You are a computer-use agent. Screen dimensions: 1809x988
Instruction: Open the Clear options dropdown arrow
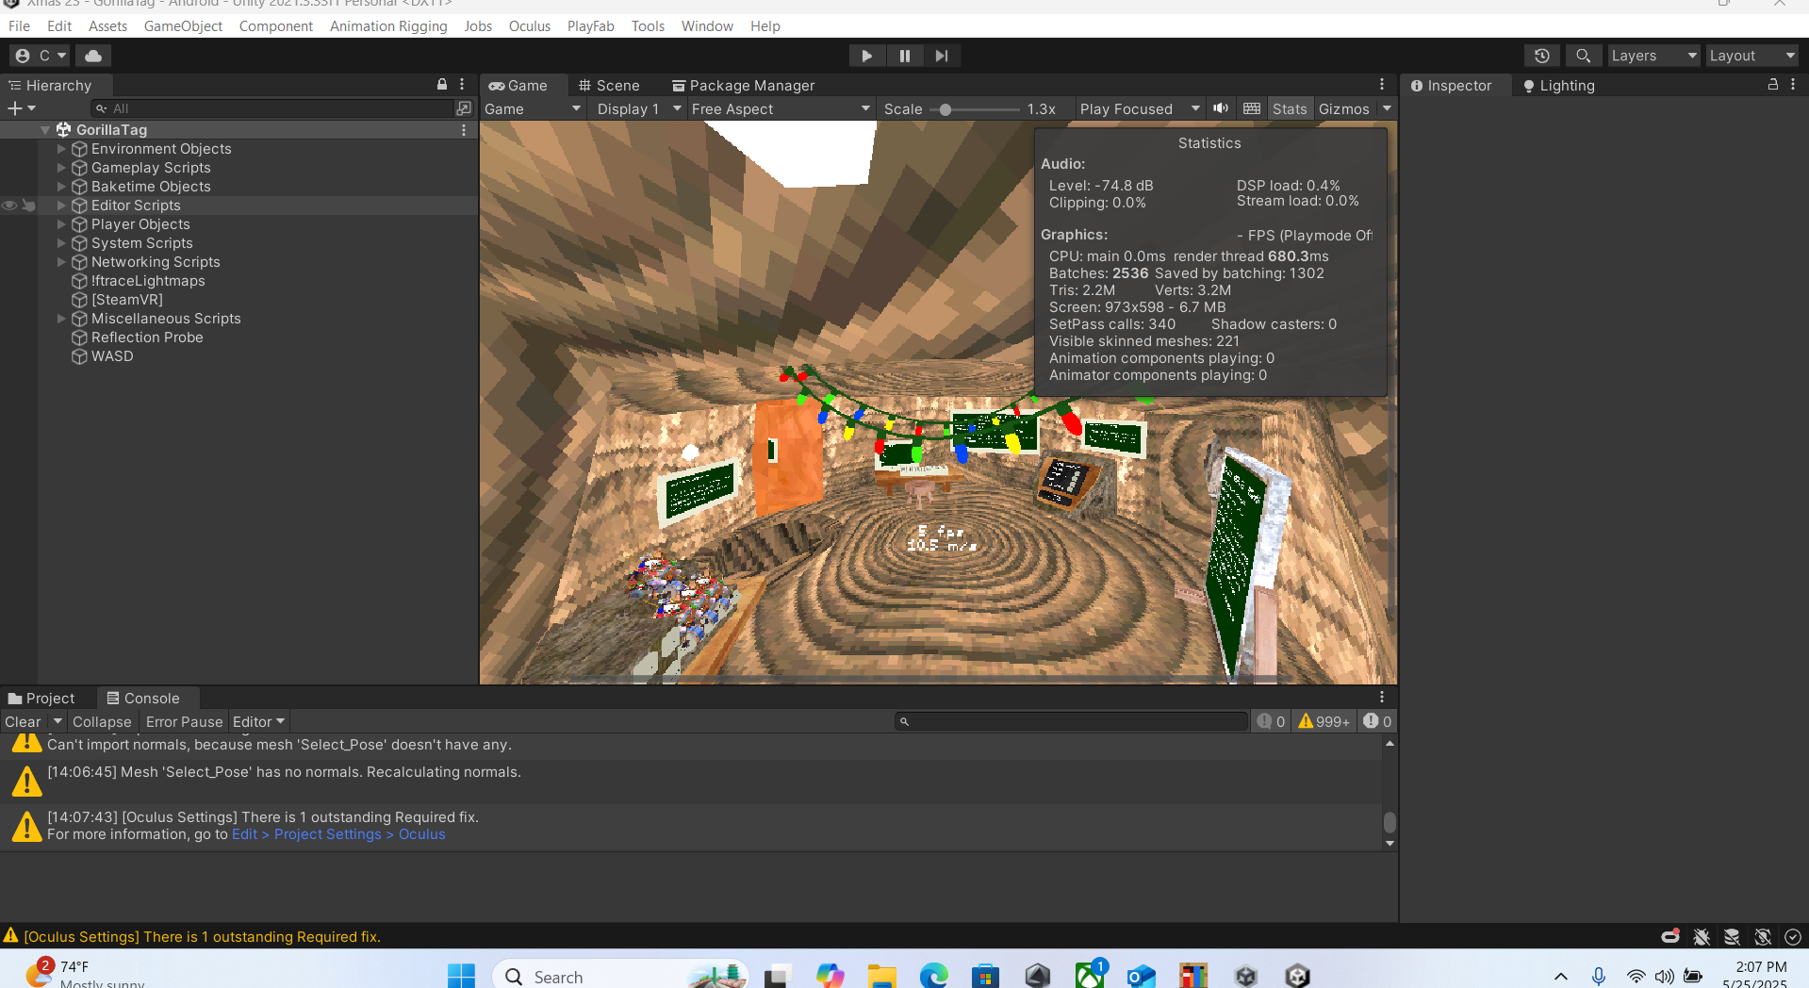coord(58,722)
